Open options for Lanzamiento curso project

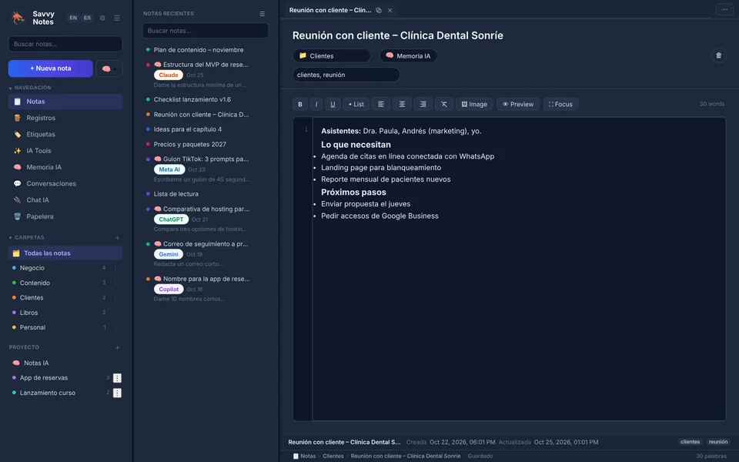pos(117,393)
